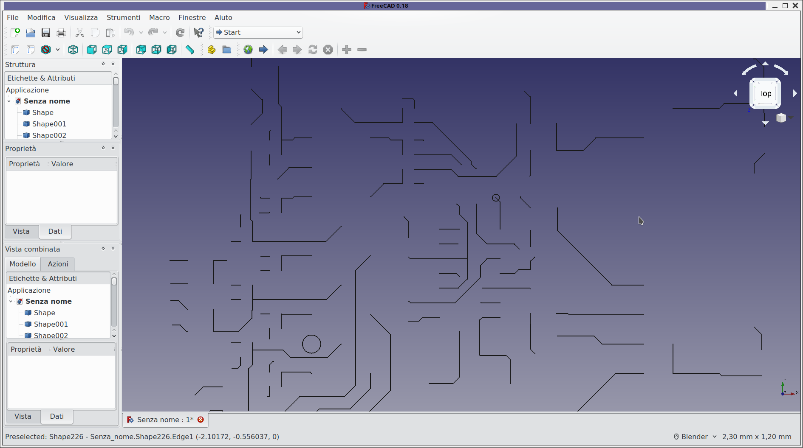This screenshot has width=803, height=448.
Task: Toggle floating for the Proprietà panel
Action: 103,148
